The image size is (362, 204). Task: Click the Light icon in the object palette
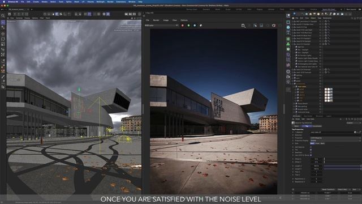(x=288, y=82)
